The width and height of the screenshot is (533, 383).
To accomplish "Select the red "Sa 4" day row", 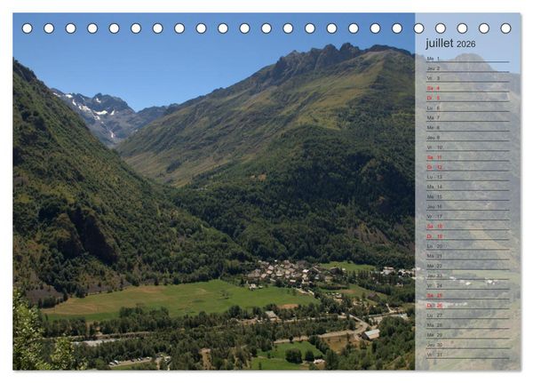I will point(468,88).
